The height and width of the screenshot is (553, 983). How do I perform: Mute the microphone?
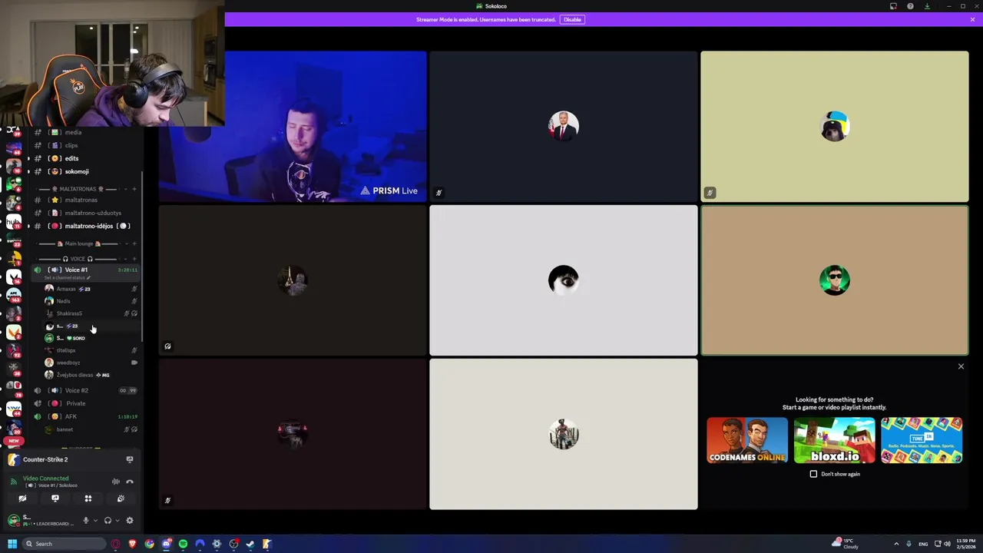click(x=85, y=521)
